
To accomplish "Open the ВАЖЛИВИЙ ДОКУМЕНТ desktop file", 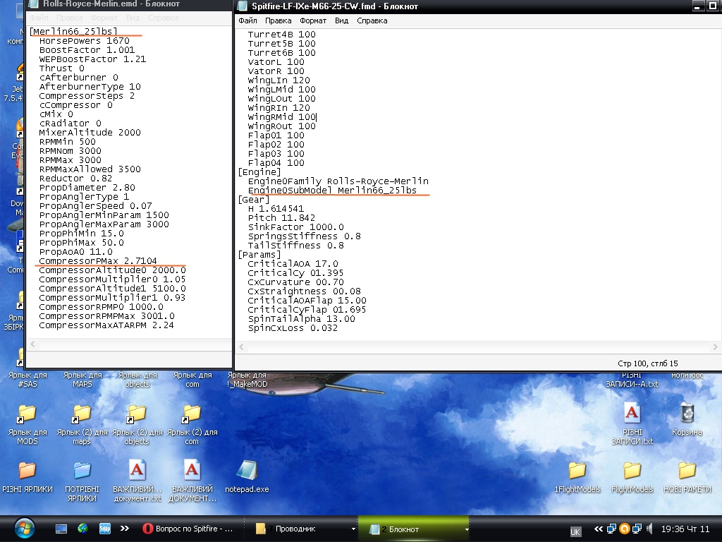I will click(x=192, y=481).
